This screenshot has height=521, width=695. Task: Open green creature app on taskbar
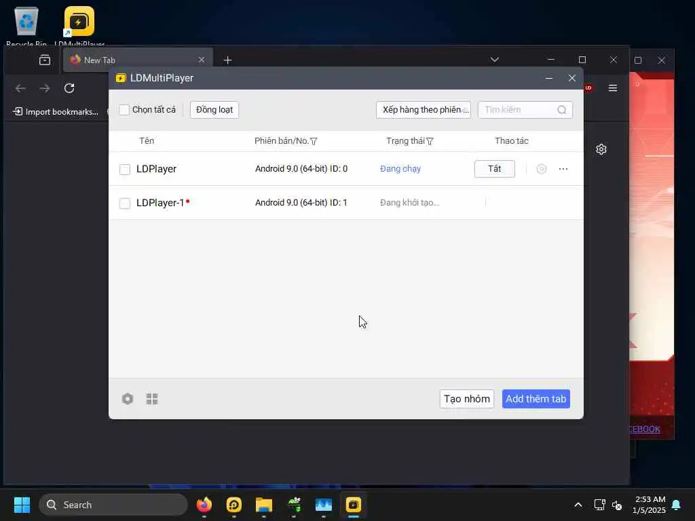294,505
